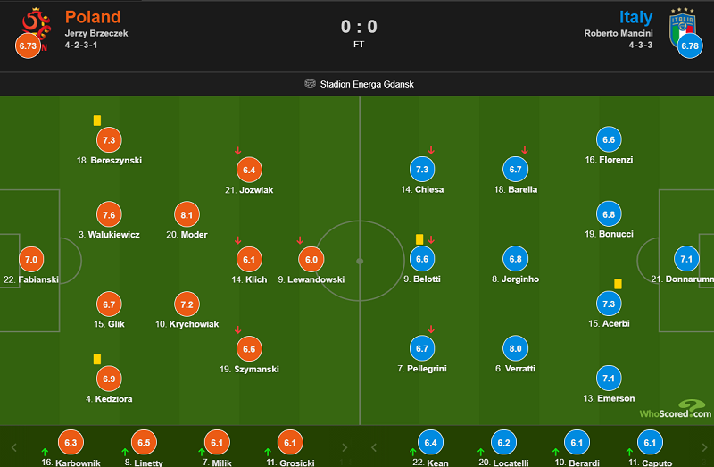This screenshot has height=467, width=714.
Task: Open the Poland team name link
Action: tap(93, 17)
